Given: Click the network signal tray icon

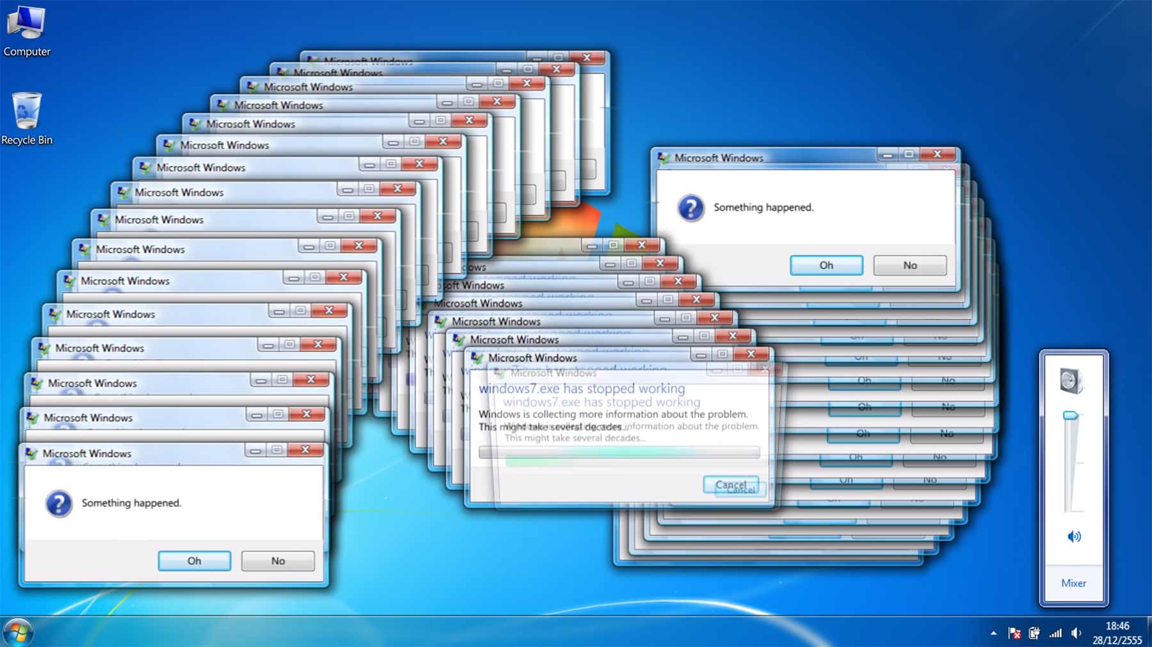Looking at the screenshot, I should [1055, 633].
